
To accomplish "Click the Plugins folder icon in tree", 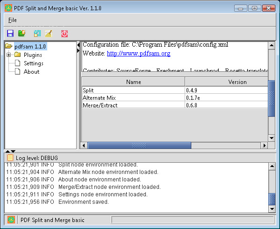I will tap(17, 55).
